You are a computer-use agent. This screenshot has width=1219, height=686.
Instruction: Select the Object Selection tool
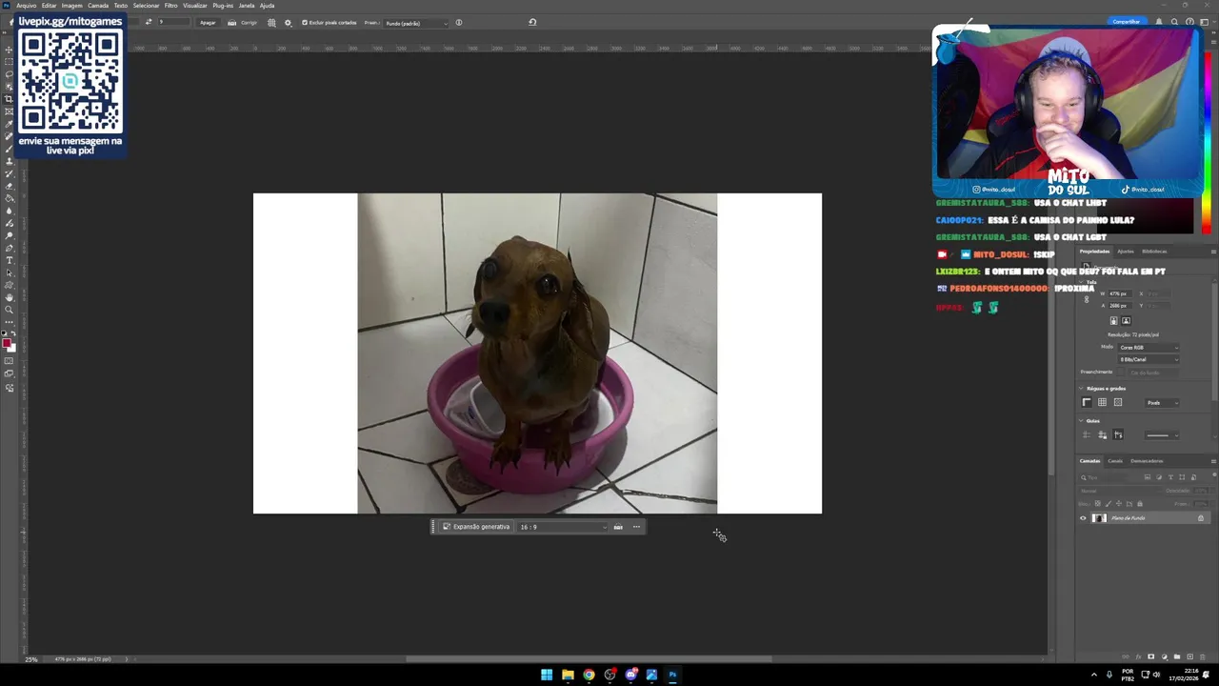click(10, 87)
